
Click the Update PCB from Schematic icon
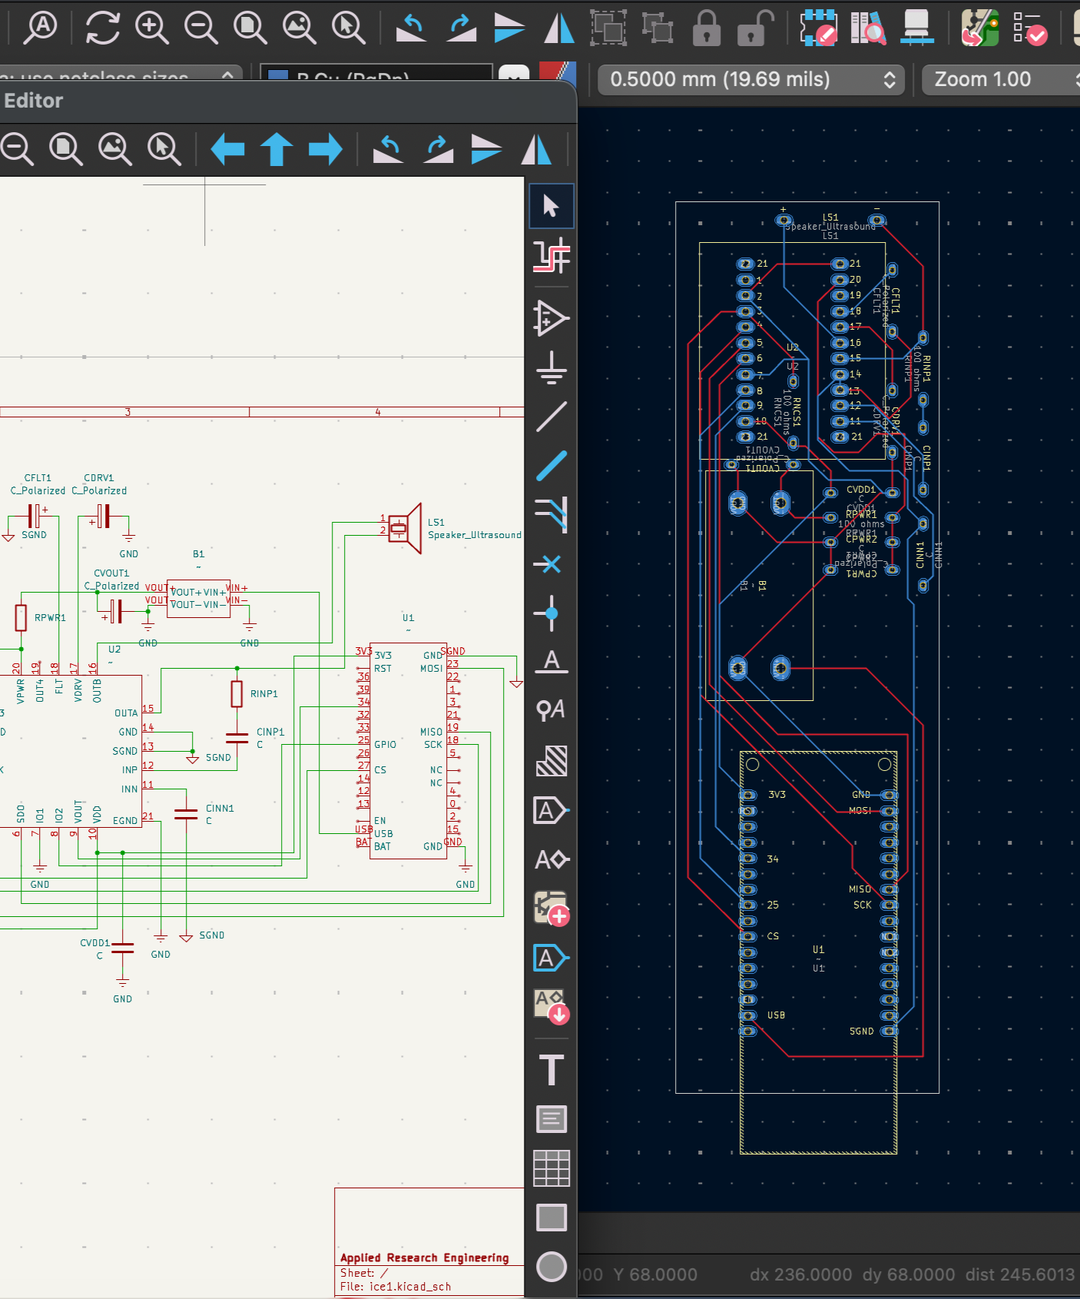(x=980, y=28)
